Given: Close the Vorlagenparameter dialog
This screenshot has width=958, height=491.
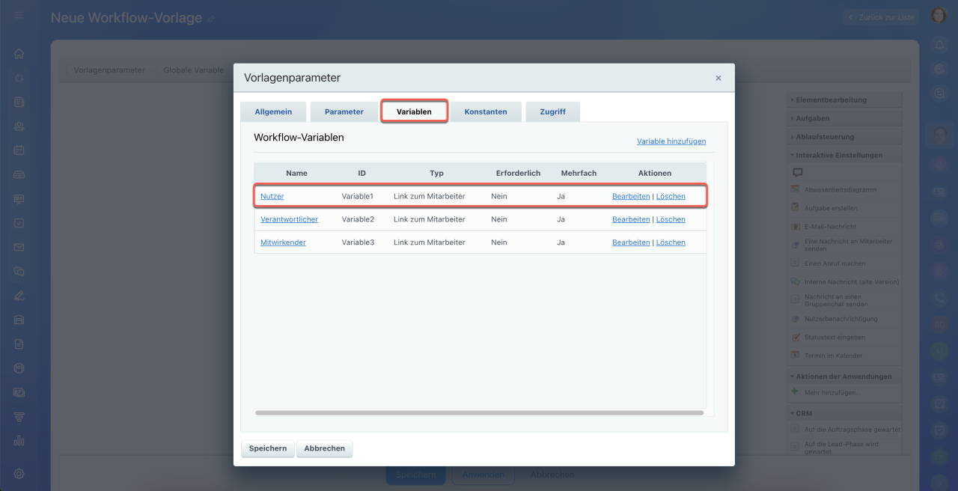Looking at the screenshot, I should 718,78.
